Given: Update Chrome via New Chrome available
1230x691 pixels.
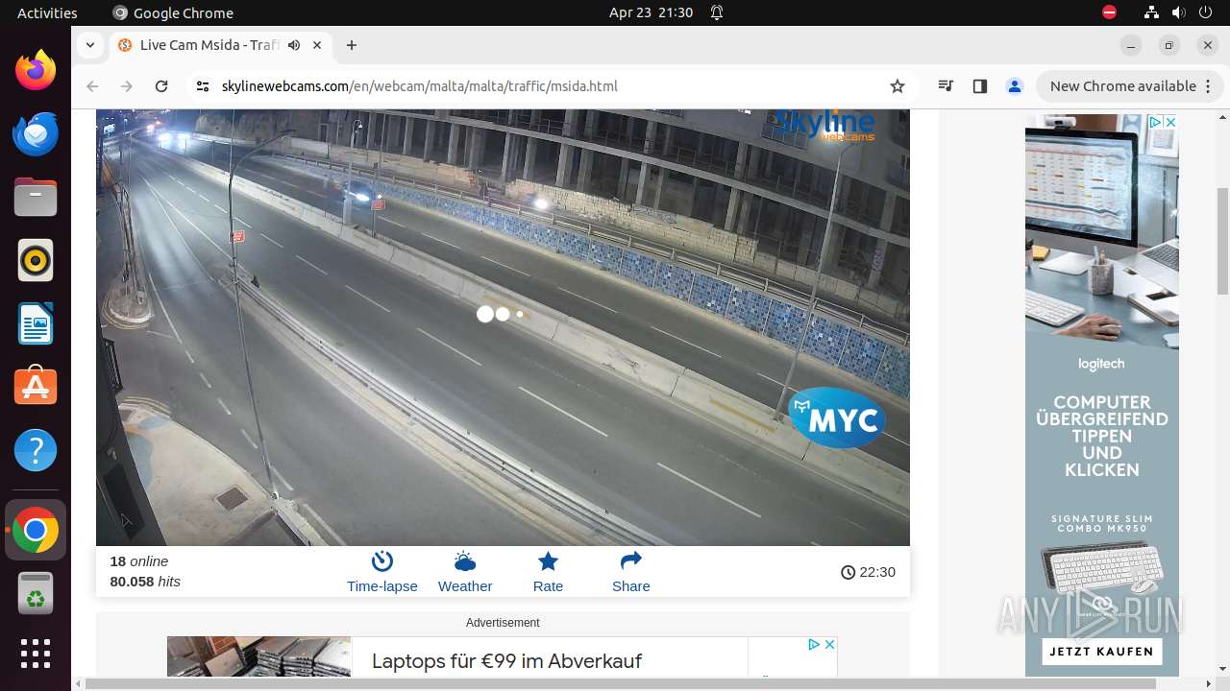Looking at the screenshot, I should (1129, 86).
